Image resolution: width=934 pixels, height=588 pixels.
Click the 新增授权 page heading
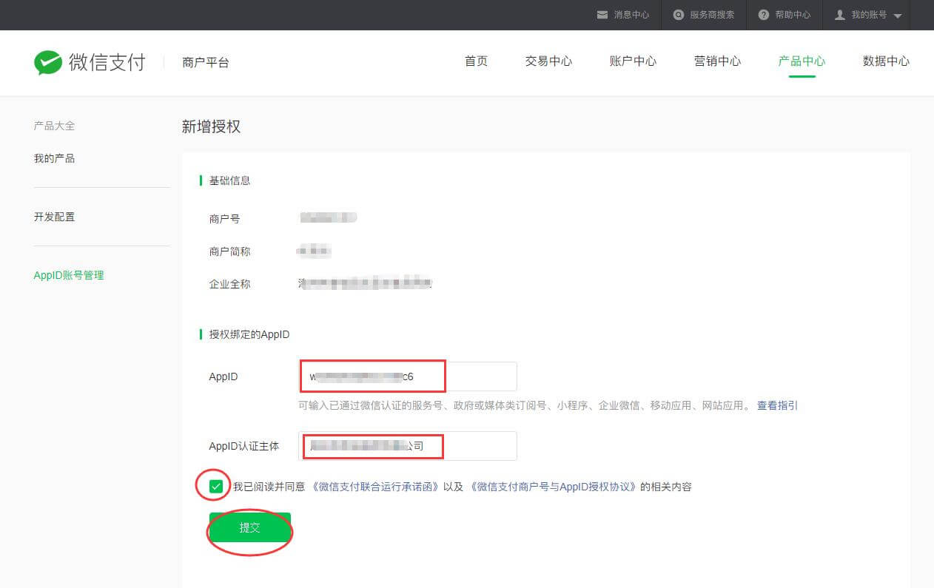(211, 126)
